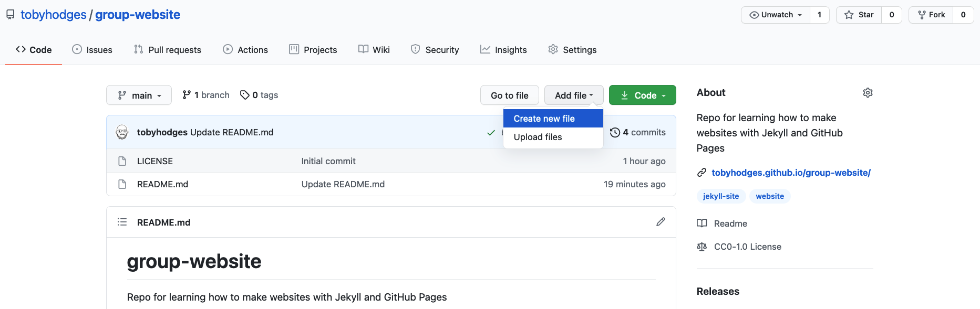Toggle the Add file dropdown

(x=574, y=95)
